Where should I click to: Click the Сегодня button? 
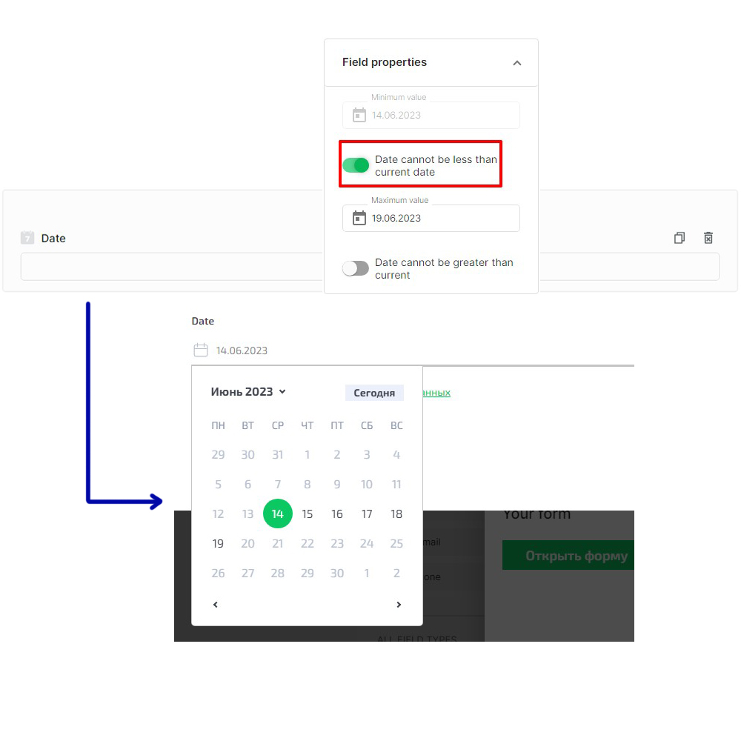[374, 393]
